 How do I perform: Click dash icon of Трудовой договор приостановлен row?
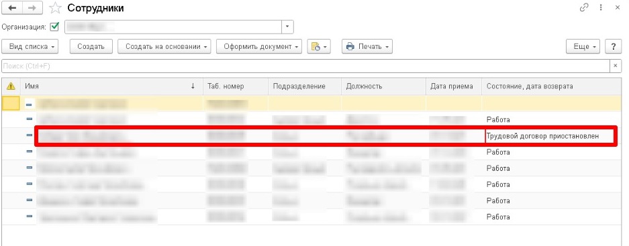click(30, 135)
